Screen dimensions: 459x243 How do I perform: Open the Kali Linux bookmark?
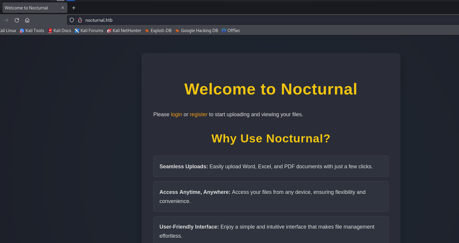[8, 31]
